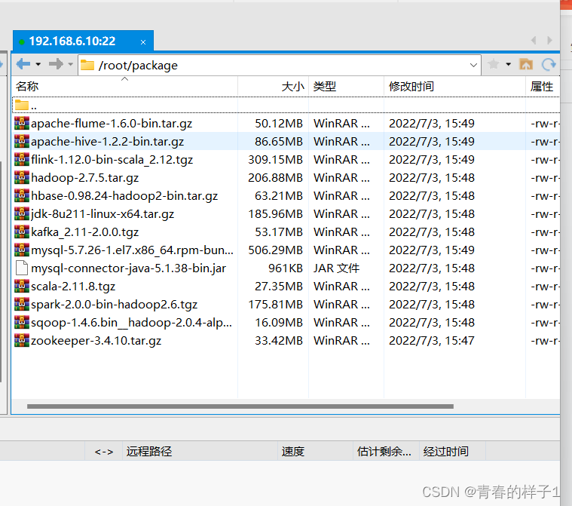Click the bookmark star icon
The height and width of the screenshot is (506, 572).
pyautogui.click(x=493, y=64)
